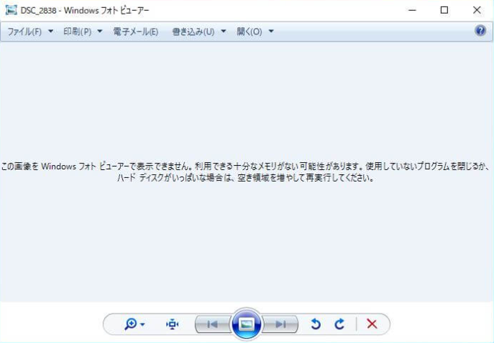Expand the 印刷(P) dropdown arrow
The image size is (494, 343).
coord(100,32)
